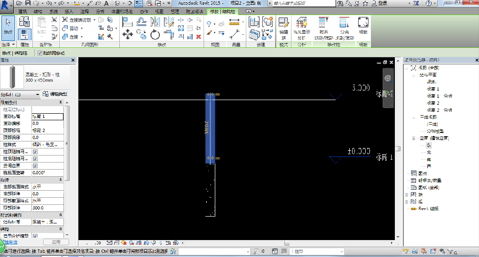Toggle enable analytical model checkbox

35,236
